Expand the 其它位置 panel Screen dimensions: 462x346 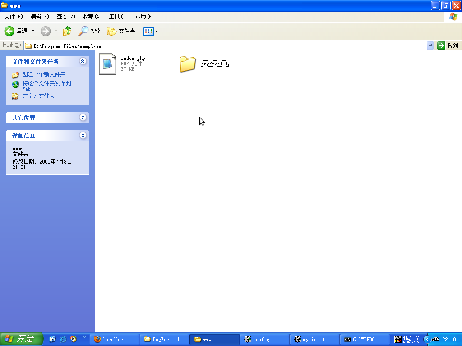[x=83, y=118]
